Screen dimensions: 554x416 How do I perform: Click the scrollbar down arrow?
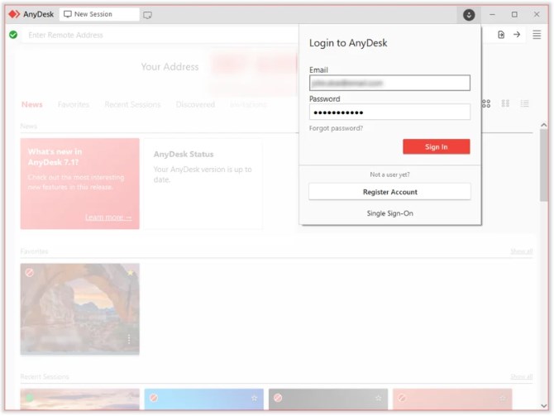pos(544,406)
